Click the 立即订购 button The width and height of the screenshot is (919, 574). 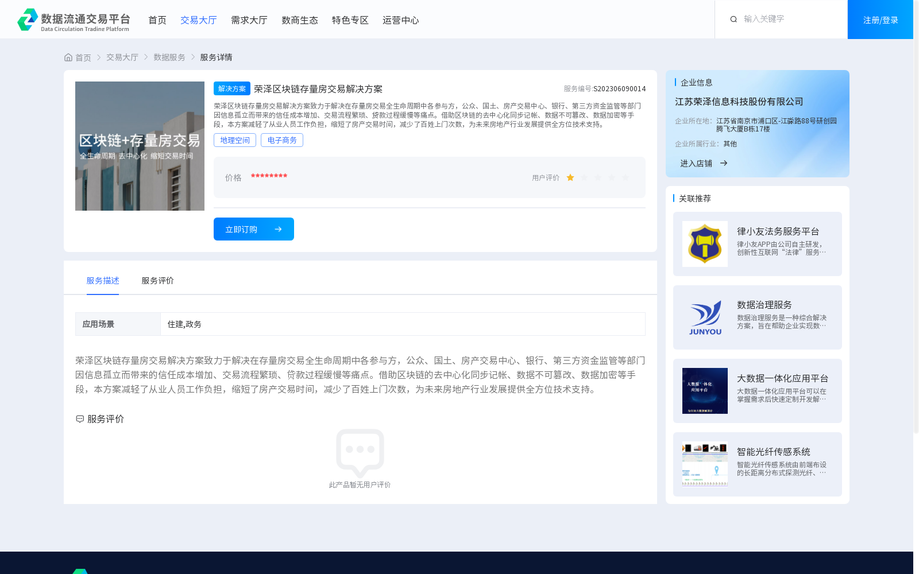254,229
